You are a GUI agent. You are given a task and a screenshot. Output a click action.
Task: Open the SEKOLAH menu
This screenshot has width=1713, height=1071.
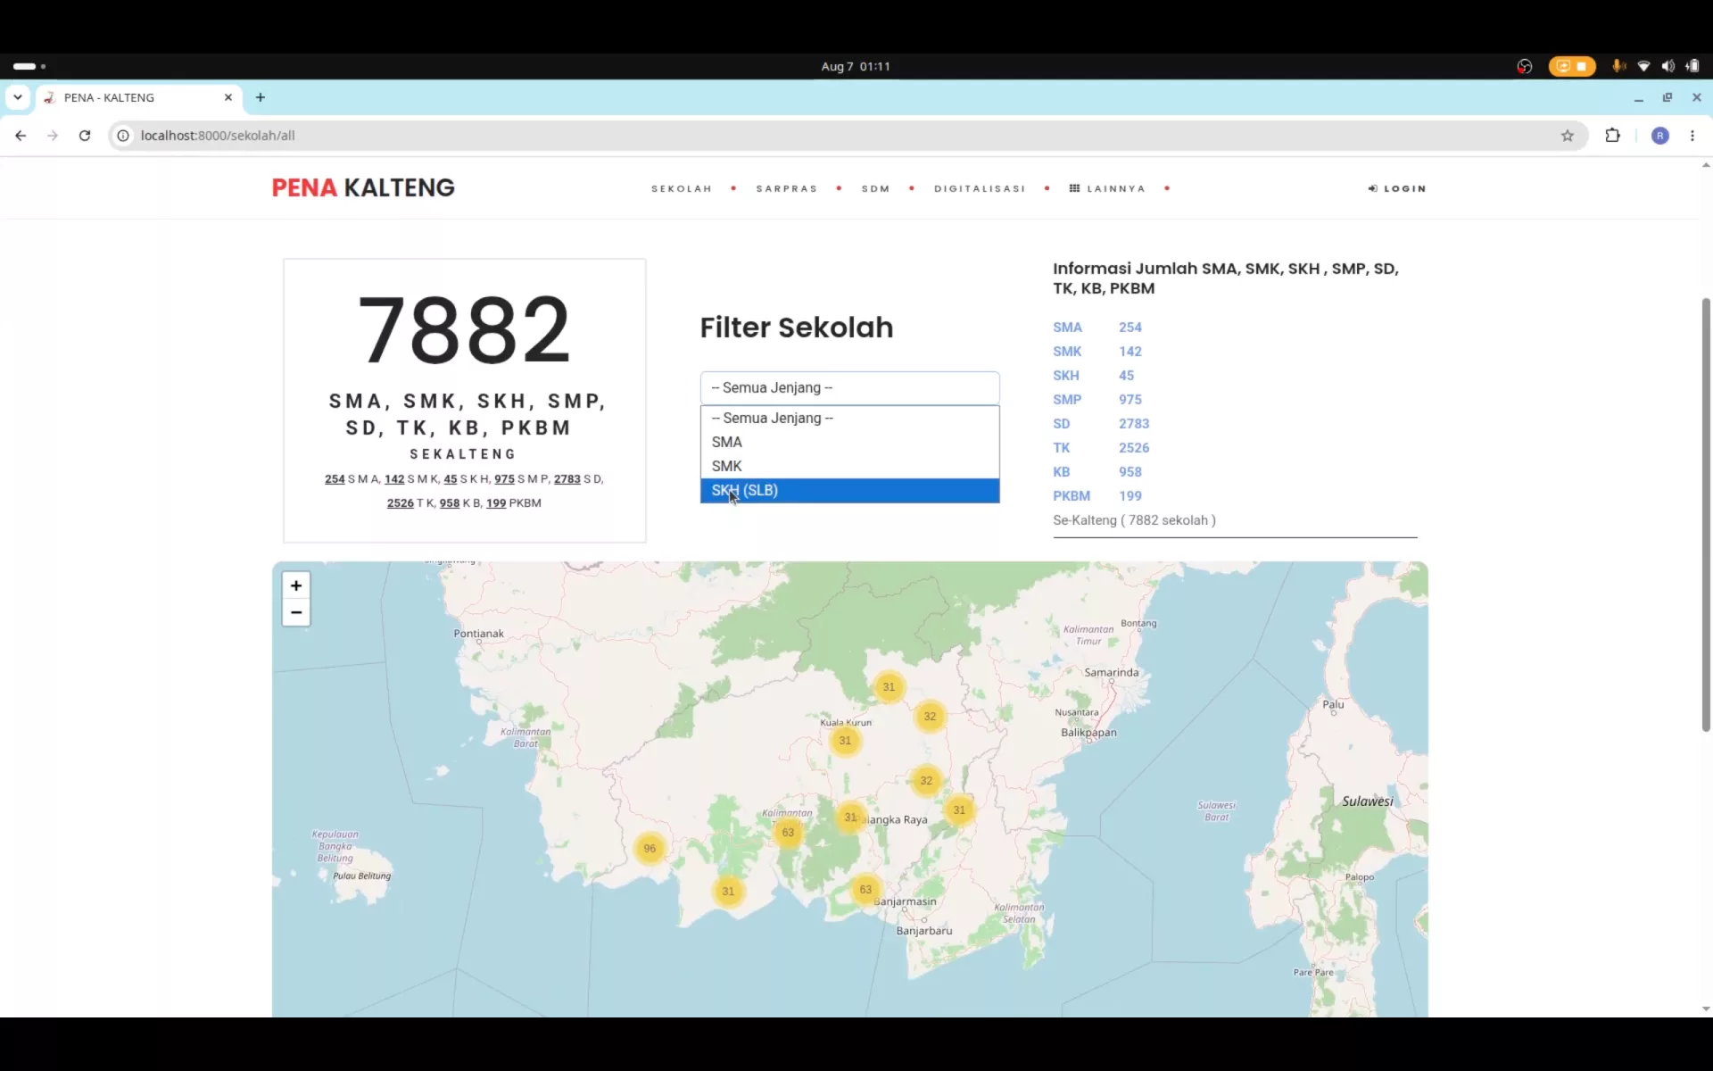pyautogui.click(x=682, y=188)
